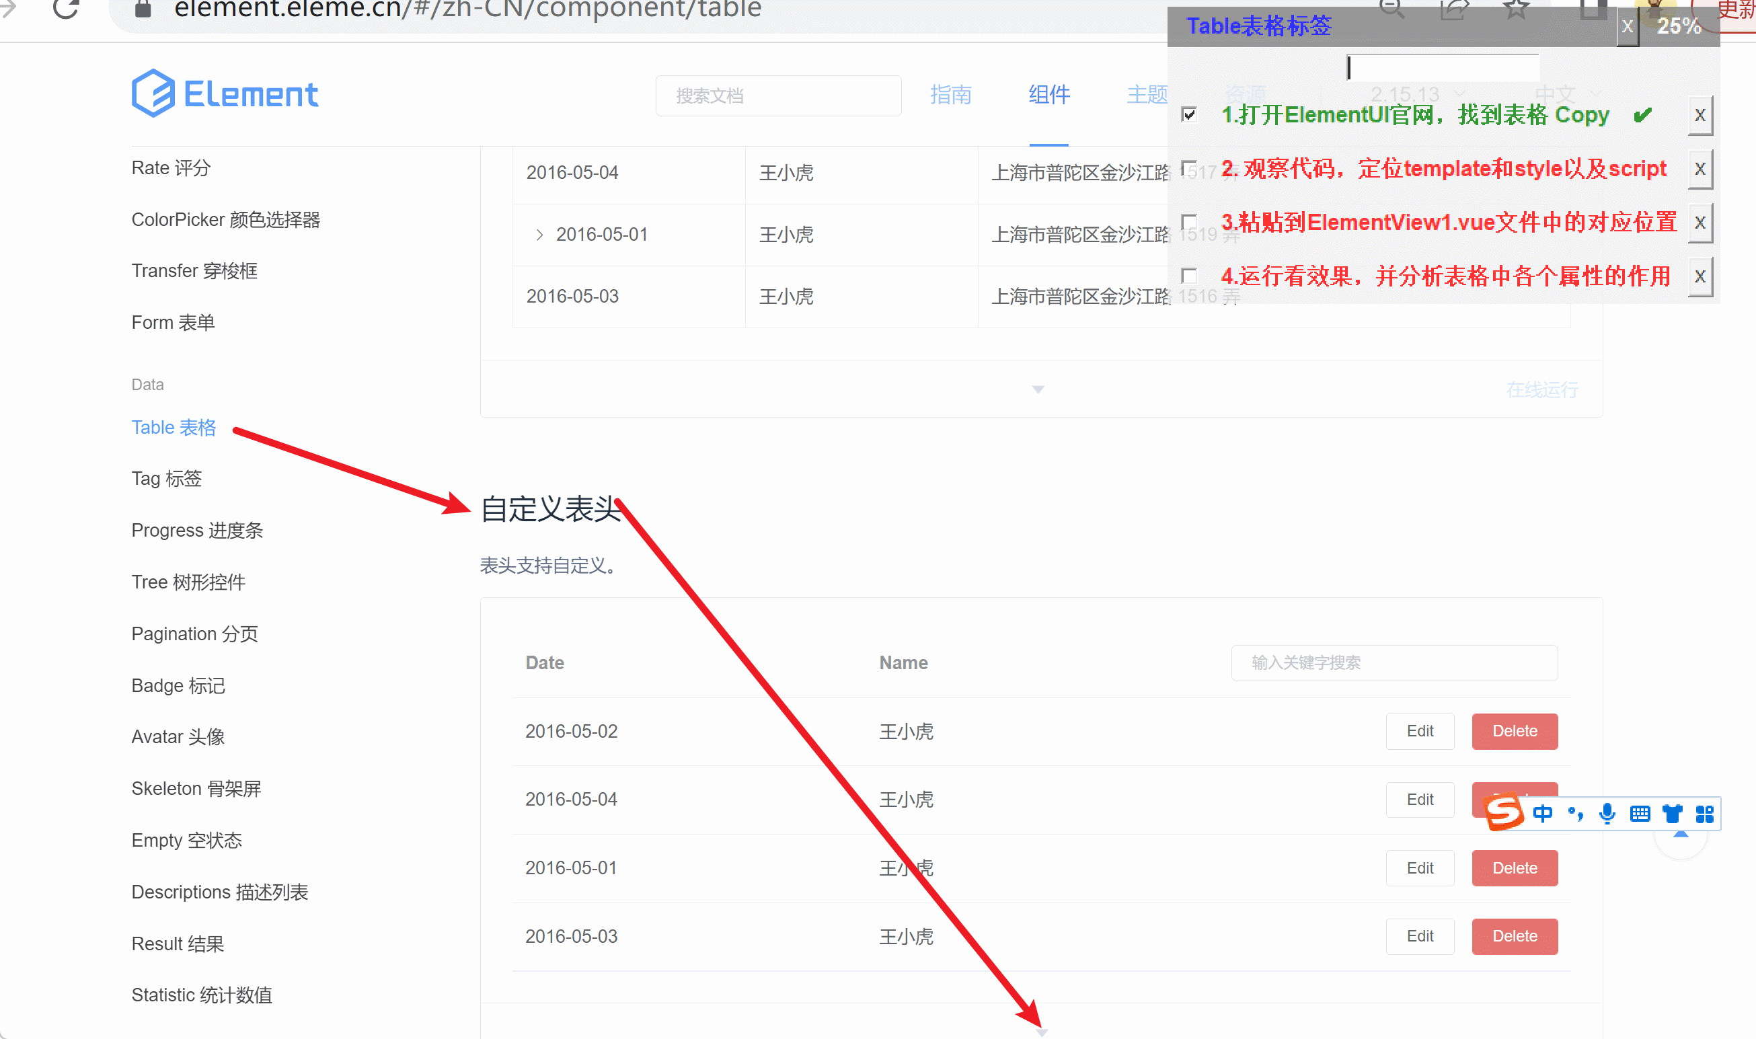The height and width of the screenshot is (1039, 1756).
Task: Expand code under the first table demo
Action: pyautogui.click(x=1038, y=389)
